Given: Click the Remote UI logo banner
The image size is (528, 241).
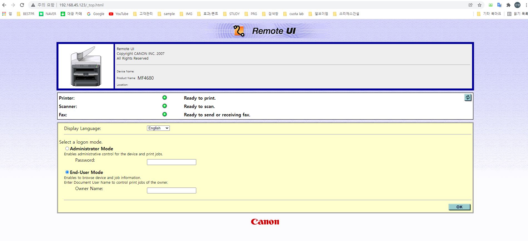Looking at the screenshot, I should (x=265, y=31).
